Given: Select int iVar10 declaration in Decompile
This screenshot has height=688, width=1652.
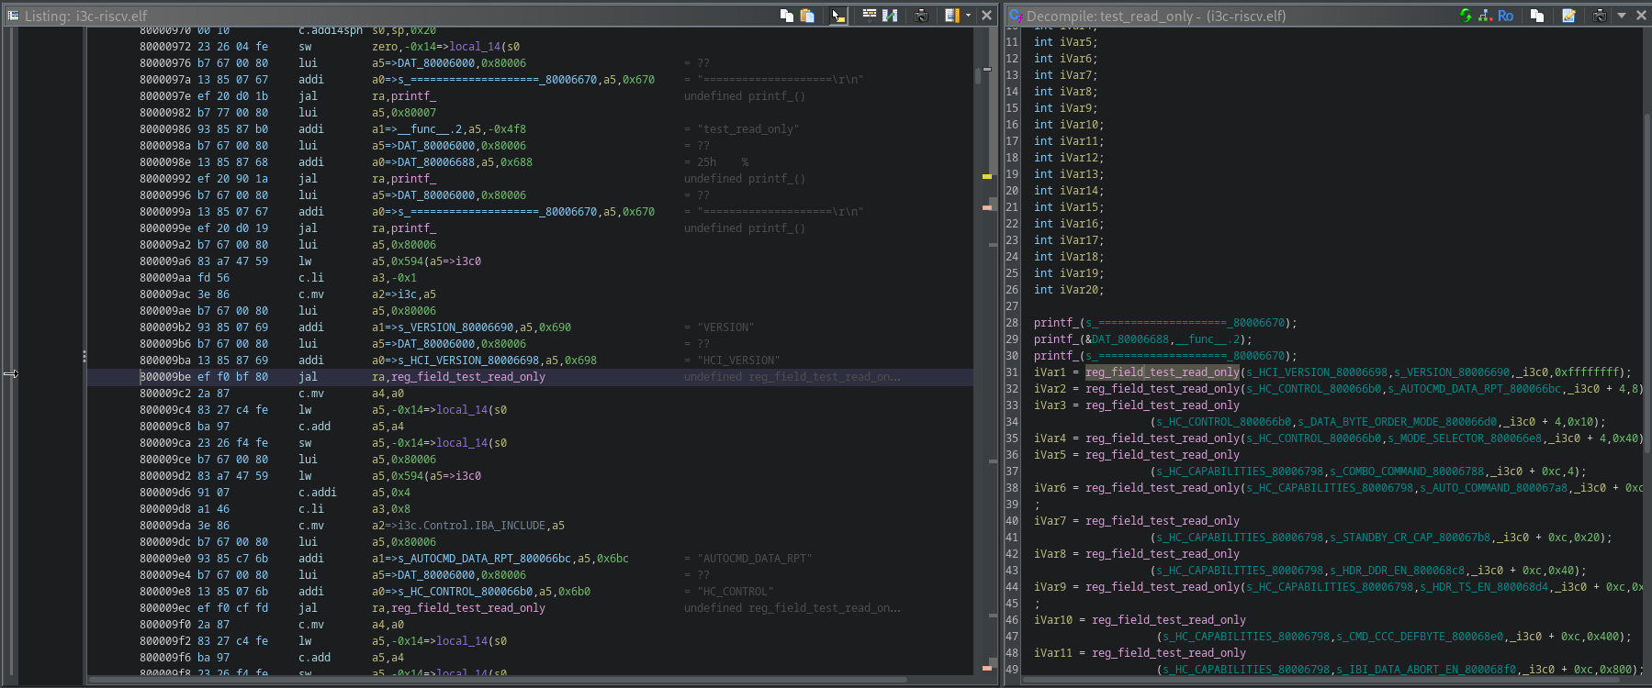Looking at the screenshot, I should (1069, 125).
